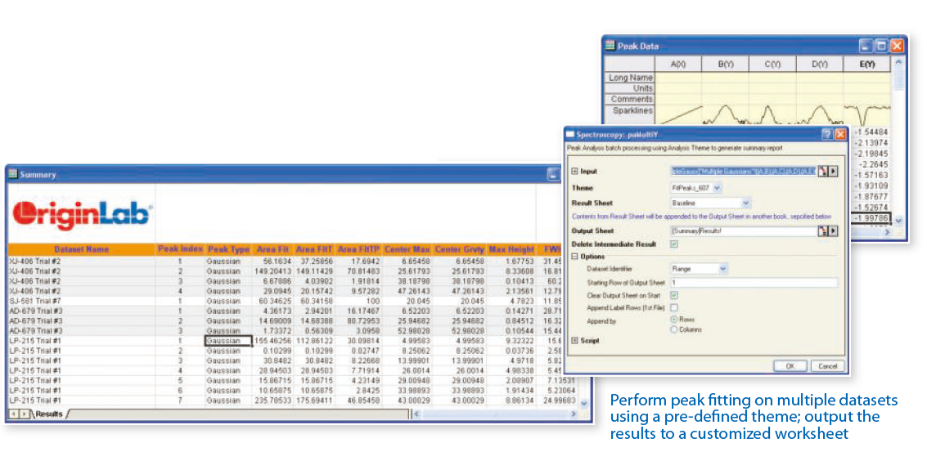Select the A(X) column header in Peak Data

click(678, 63)
